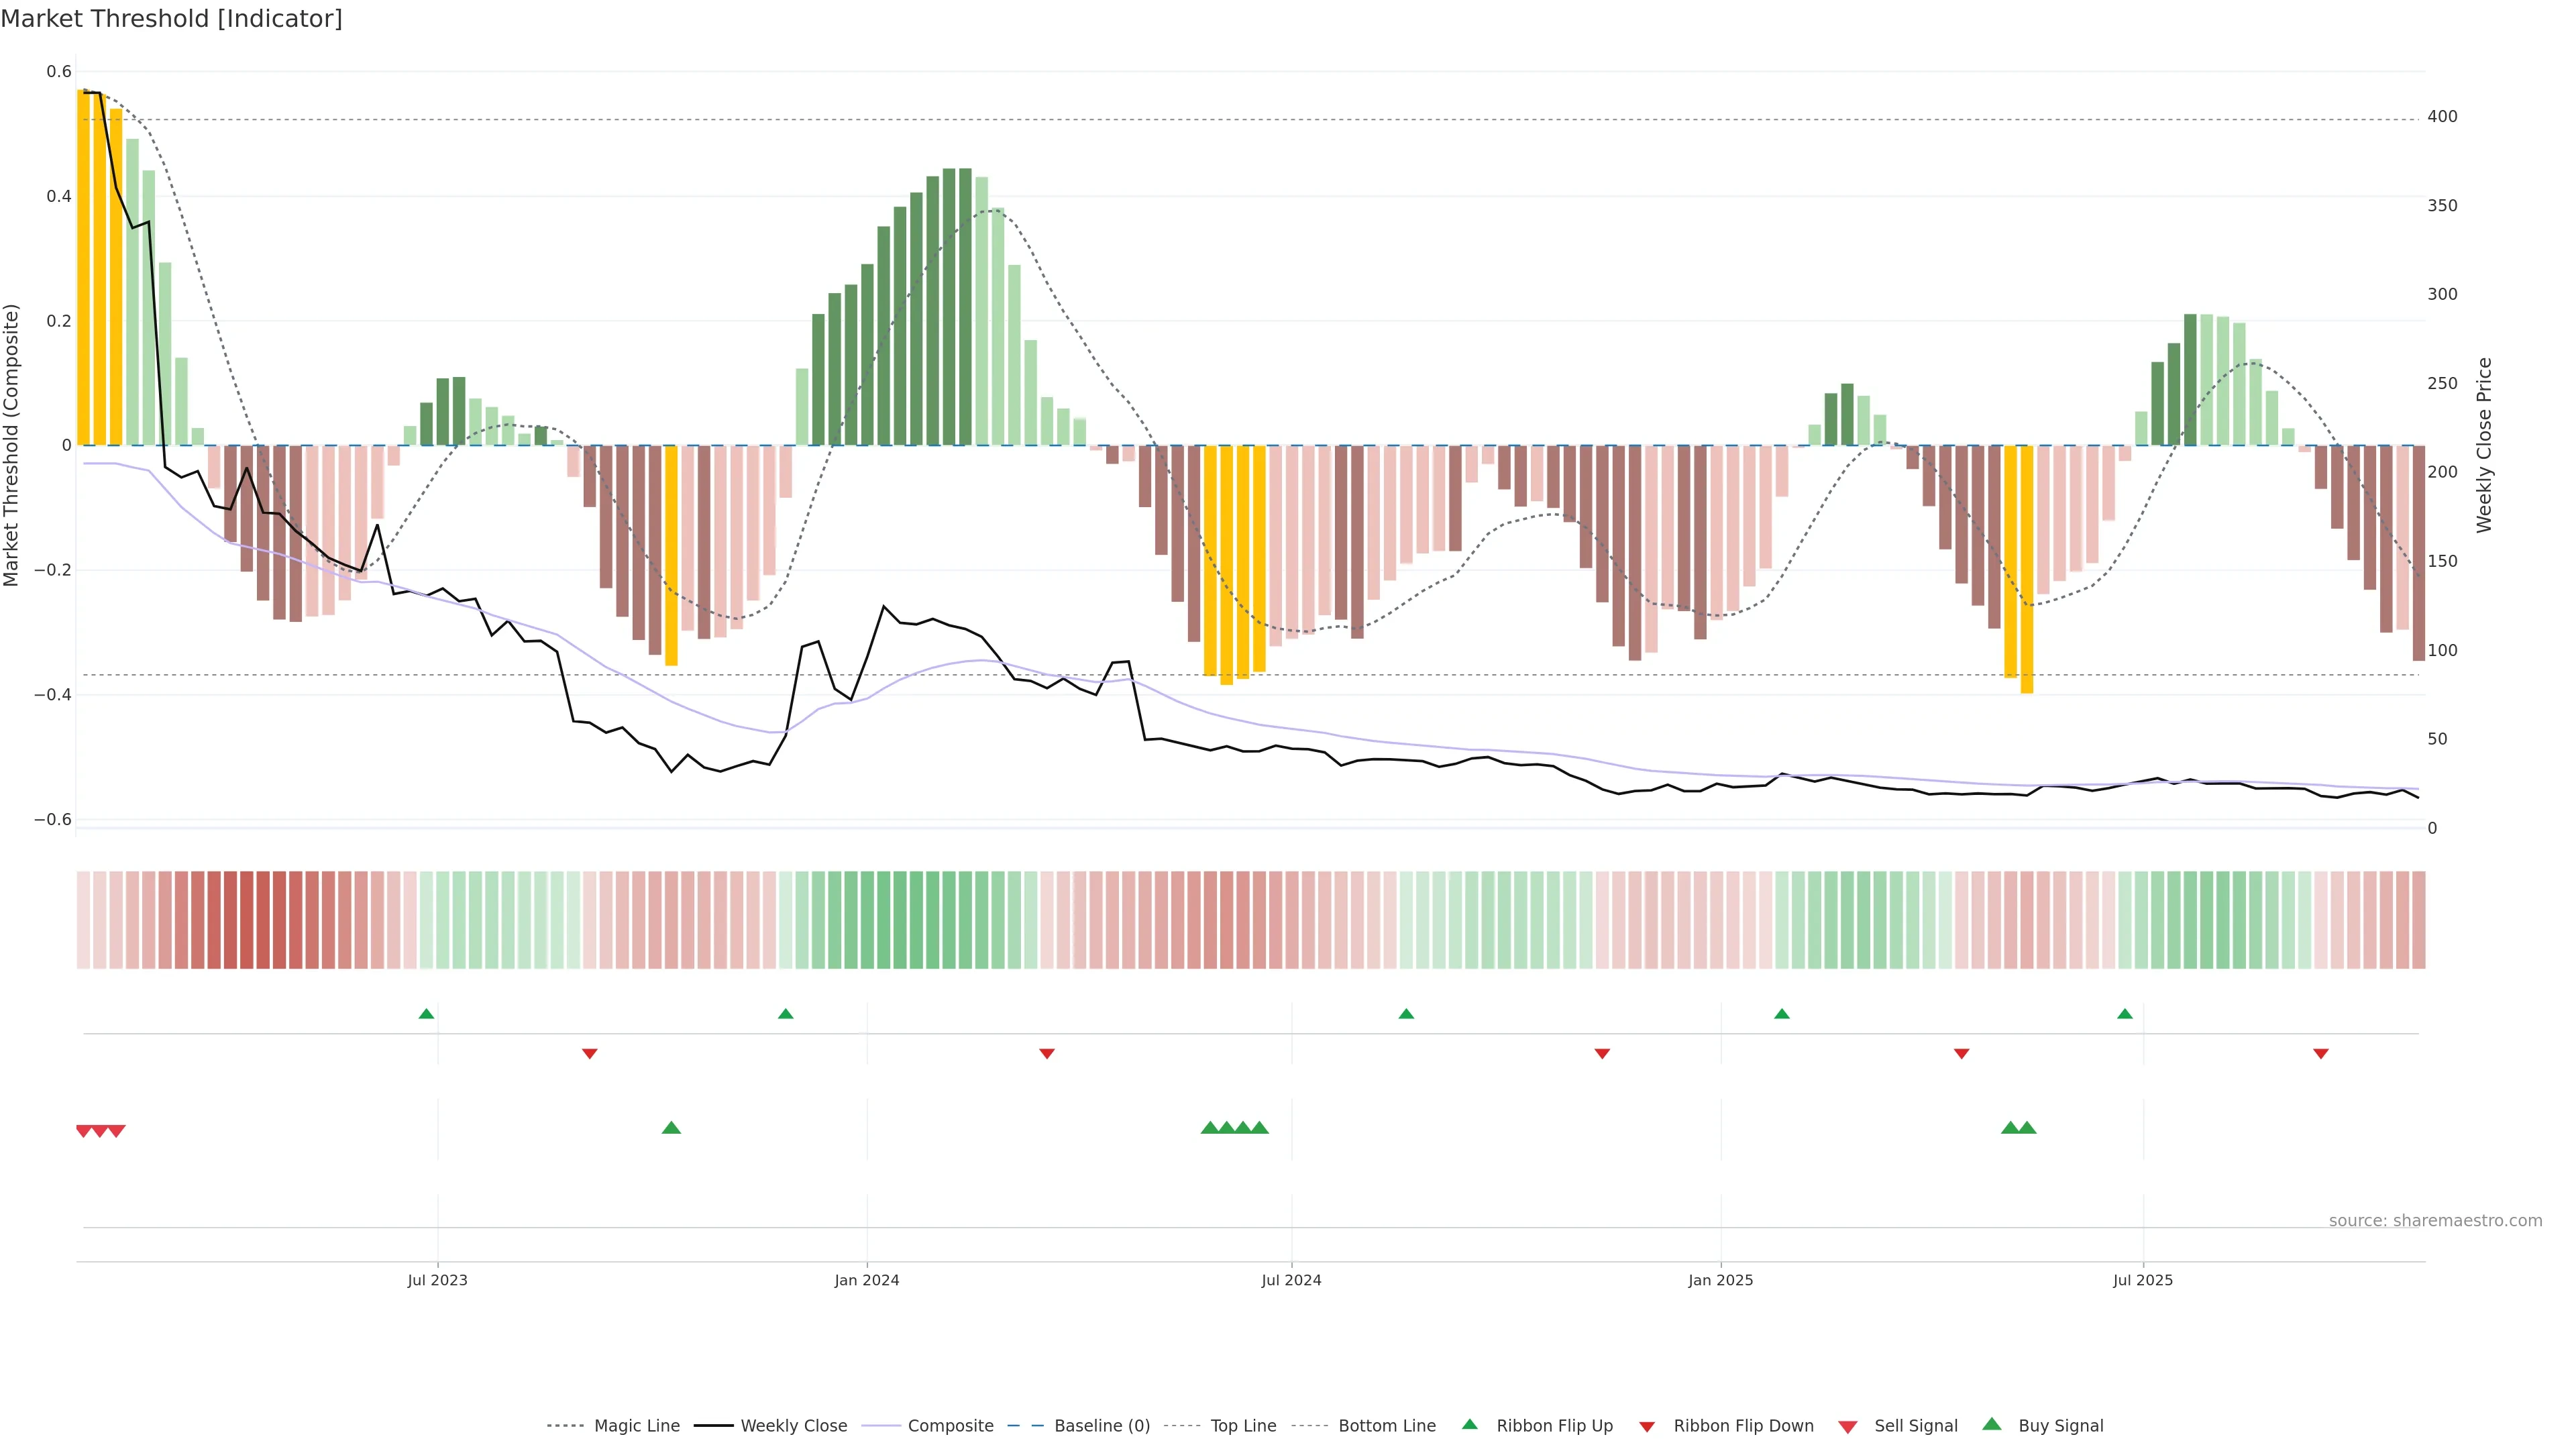Viewport: 2576px width, 1449px height.
Task: Click the Ribbon Flip Down legend triangle
Action: pos(1647,1426)
